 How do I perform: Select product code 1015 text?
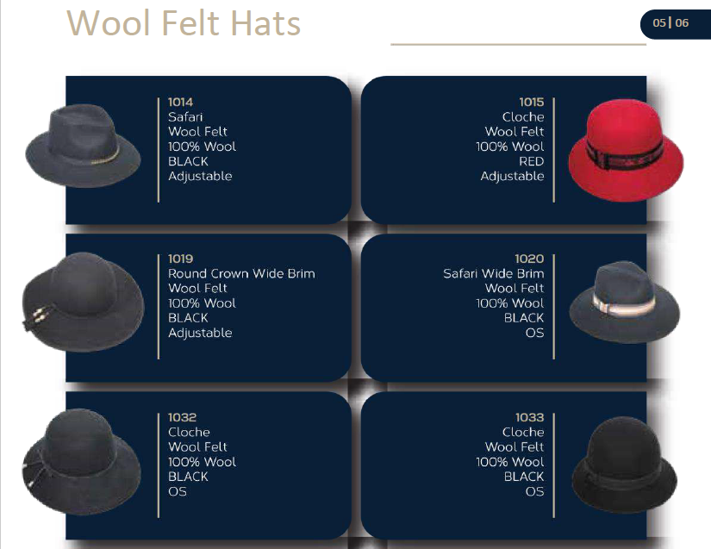pyautogui.click(x=532, y=102)
